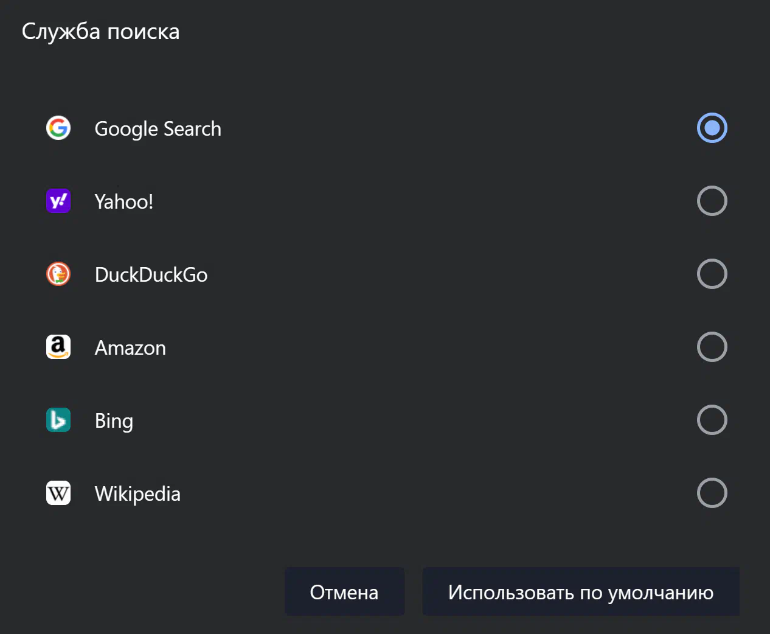Set Wikipedia radio button as selected

point(712,493)
